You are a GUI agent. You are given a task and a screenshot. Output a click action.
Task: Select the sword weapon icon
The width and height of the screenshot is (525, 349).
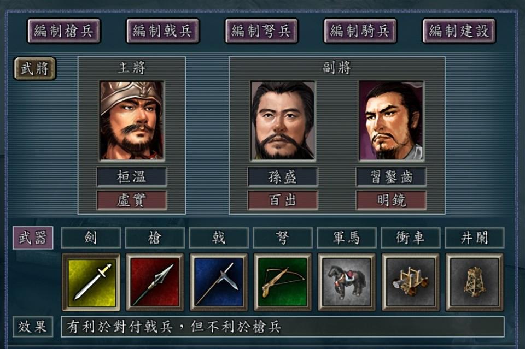point(91,282)
